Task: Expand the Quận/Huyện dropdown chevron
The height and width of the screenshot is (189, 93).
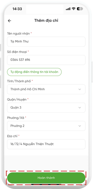Action: pyautogui.click(x=80, y=108)
